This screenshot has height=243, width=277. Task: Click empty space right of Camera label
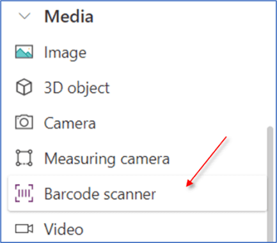pyautogui.click(x=171, y=123)
